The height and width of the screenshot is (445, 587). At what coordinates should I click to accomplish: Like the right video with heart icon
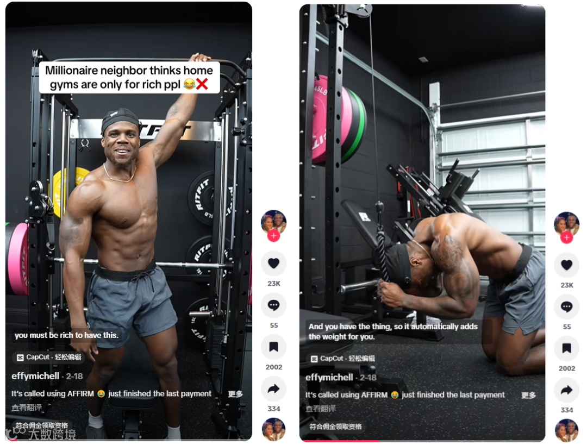coord(566,265)
